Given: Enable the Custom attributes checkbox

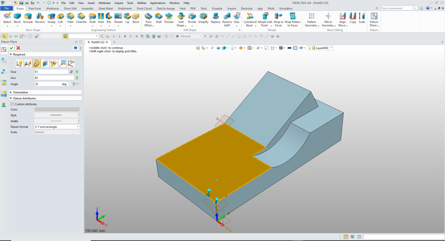Looking at the screenshot, I should tap(12, 104).
